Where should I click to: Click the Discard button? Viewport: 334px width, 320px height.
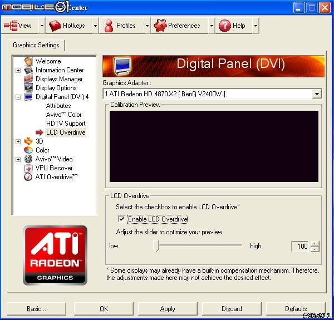pyautogui.click(x=232, y=309)
